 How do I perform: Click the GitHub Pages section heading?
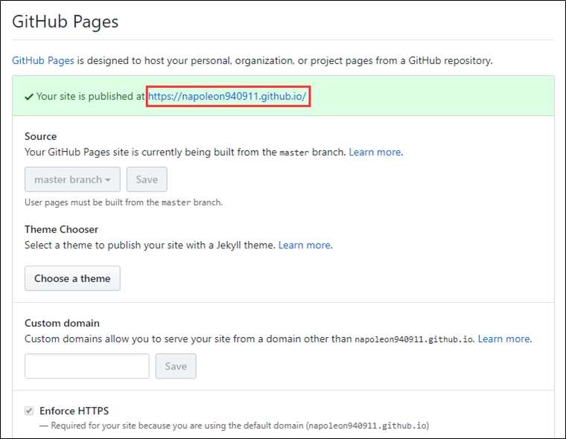[x=66, y=22]
